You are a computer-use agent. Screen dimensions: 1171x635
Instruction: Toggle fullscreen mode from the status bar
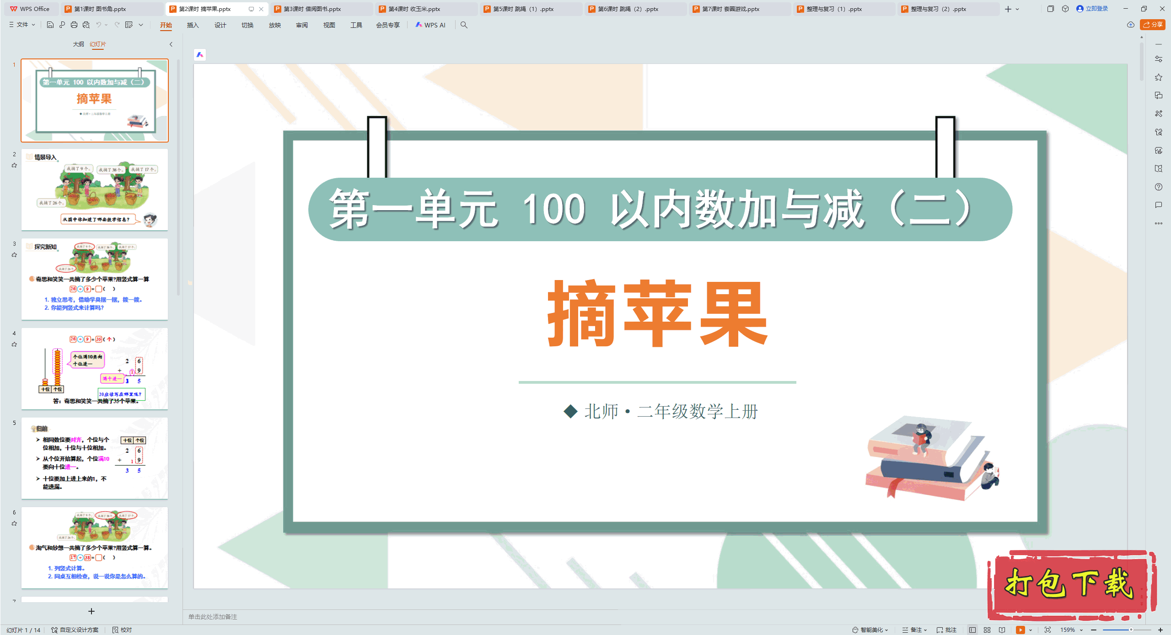click(1047, 630)
